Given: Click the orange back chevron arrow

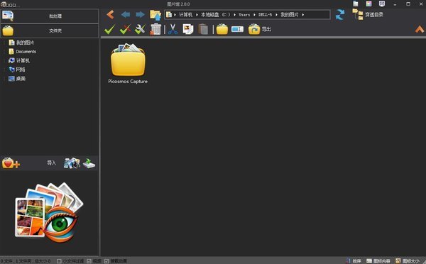Looking at the screenshot, I should click(x=110, y=14).
